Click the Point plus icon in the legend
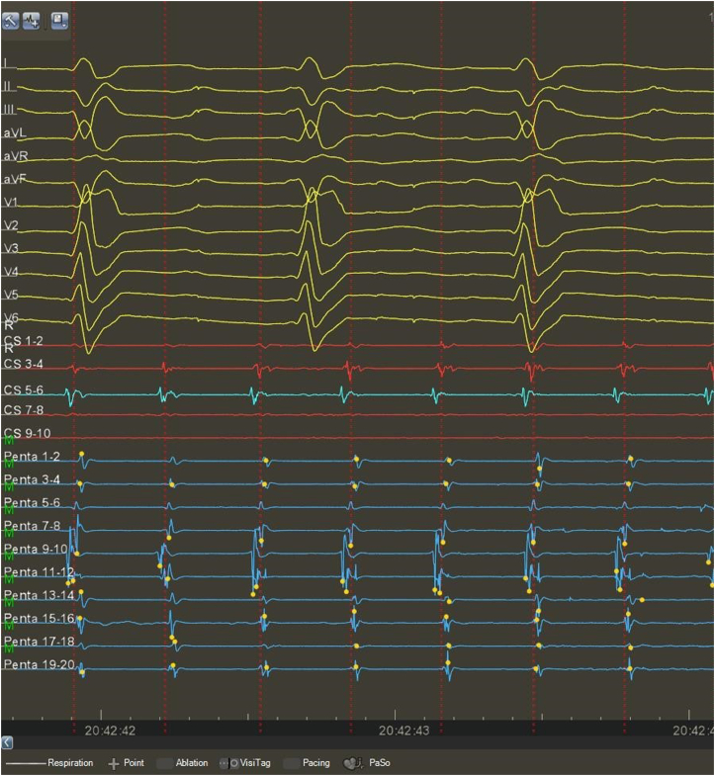Viewport: 715px width, 776px height. tap(114, 763)
